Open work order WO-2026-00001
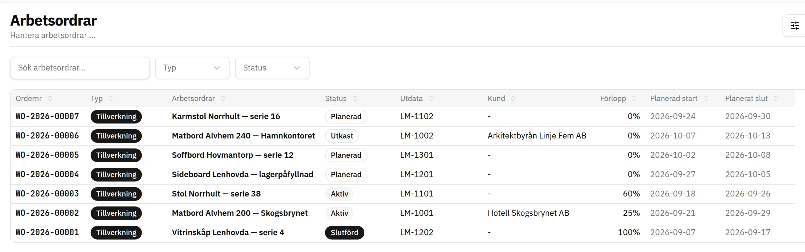This screenshot has width=805, height=252. 47,232
